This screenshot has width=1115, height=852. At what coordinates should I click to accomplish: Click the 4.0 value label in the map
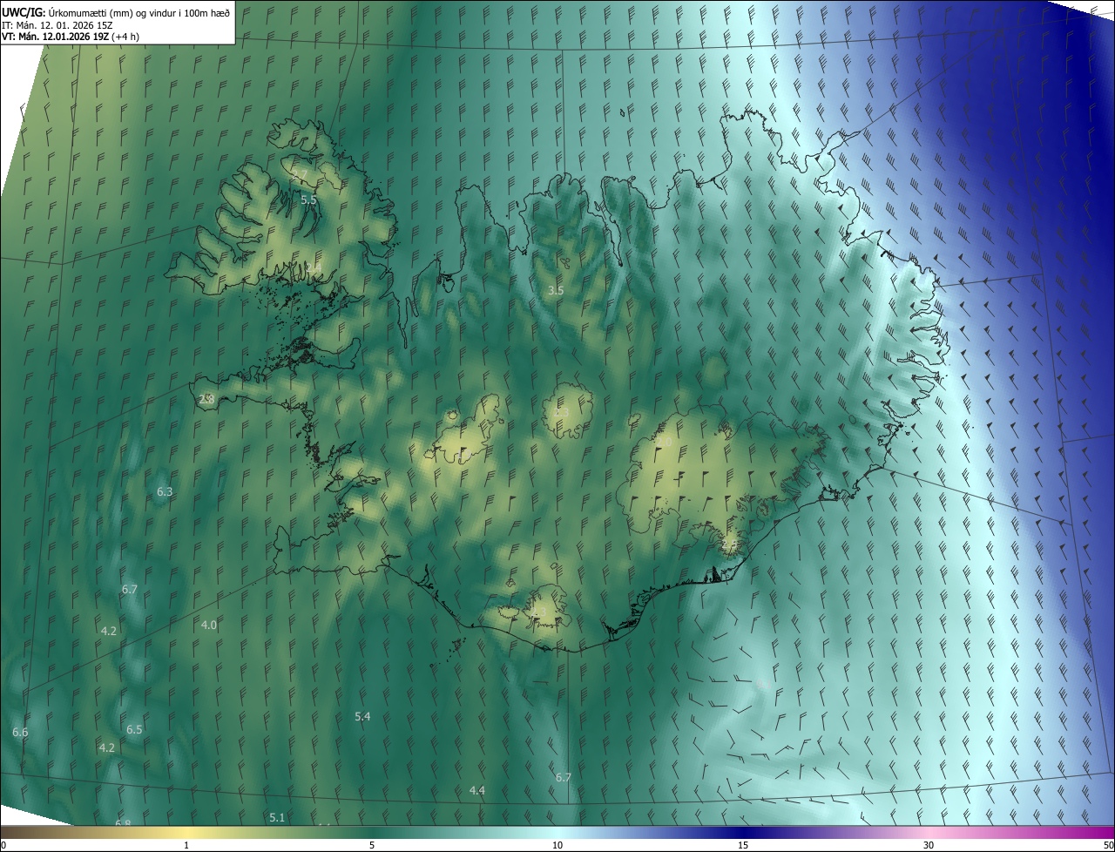[209, 625]
